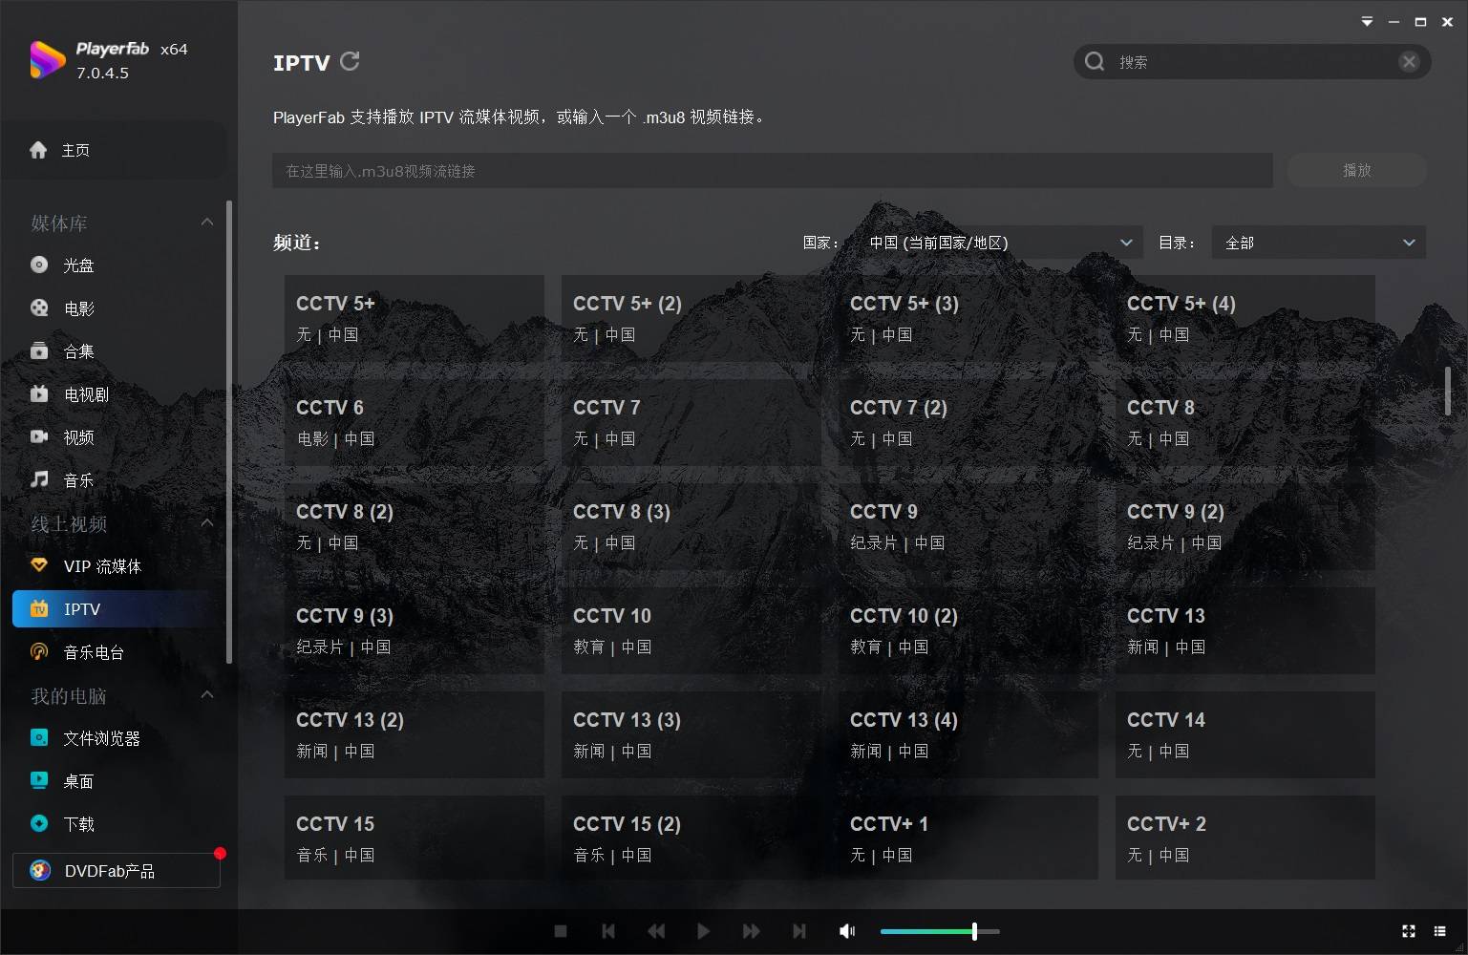Open channel CCTV 8 (3)
1468x955 pixels.
click(691, 526)
